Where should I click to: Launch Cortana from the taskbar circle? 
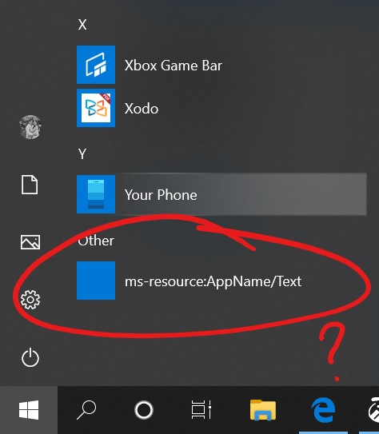144,410
